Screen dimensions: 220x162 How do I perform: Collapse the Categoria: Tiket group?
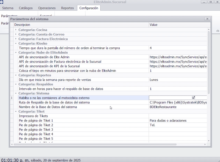pos(16,111)
